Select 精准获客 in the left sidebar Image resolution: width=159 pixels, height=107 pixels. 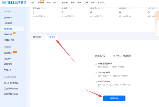pyautogui.click(x=13, y=29)
